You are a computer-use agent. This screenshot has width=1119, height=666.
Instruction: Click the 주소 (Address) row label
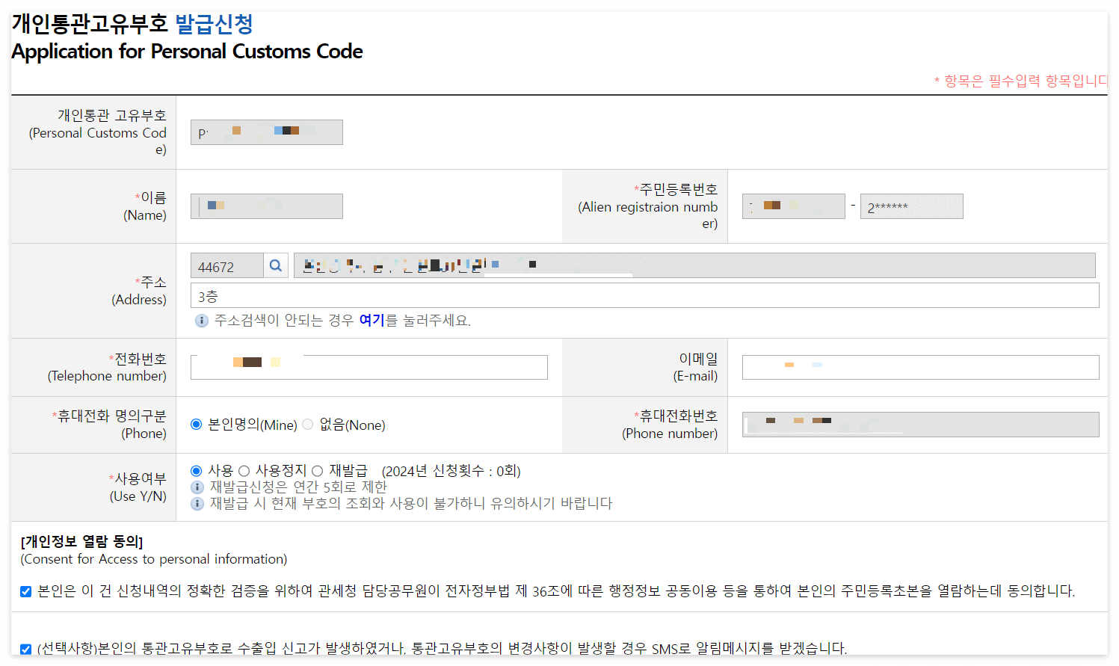click(140, 291)
